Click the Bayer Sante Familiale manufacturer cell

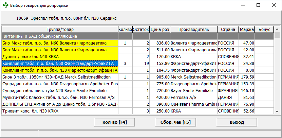[x=194, y=91]
